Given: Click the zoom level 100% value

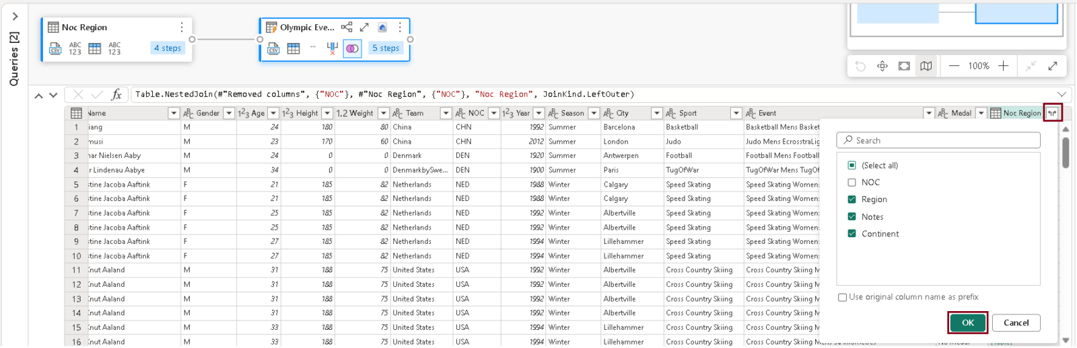Looking at the screenshot, I should pos(978,66).
